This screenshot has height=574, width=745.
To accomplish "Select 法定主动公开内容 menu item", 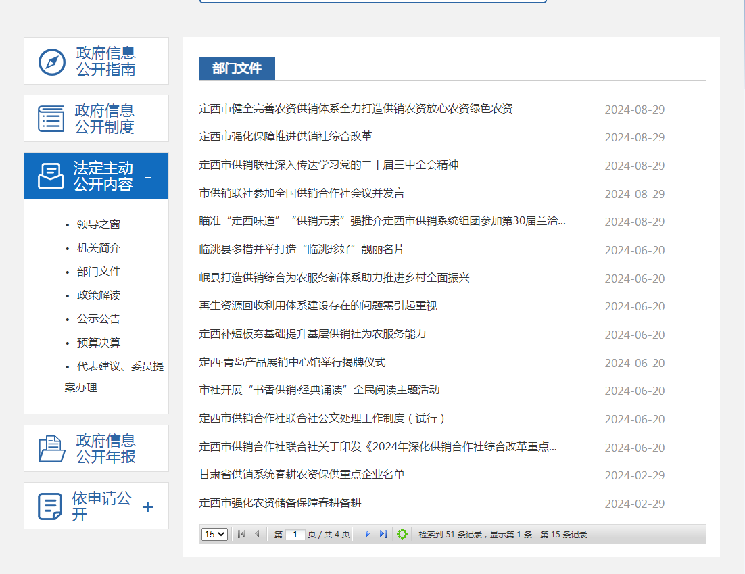I will [97, 176].
